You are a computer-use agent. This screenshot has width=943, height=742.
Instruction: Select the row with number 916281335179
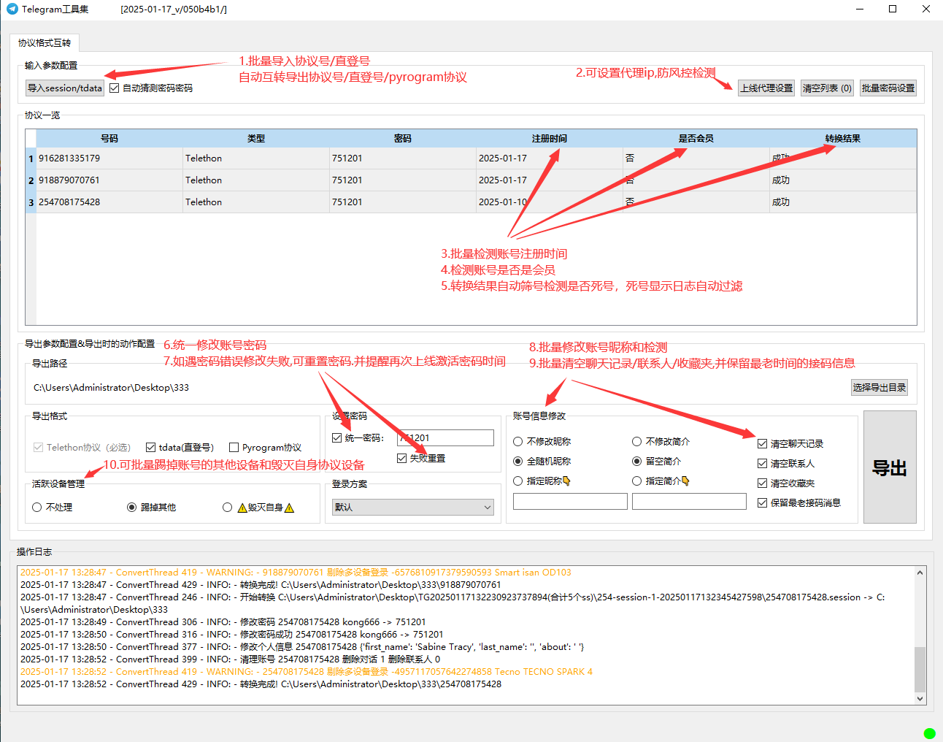477,158
